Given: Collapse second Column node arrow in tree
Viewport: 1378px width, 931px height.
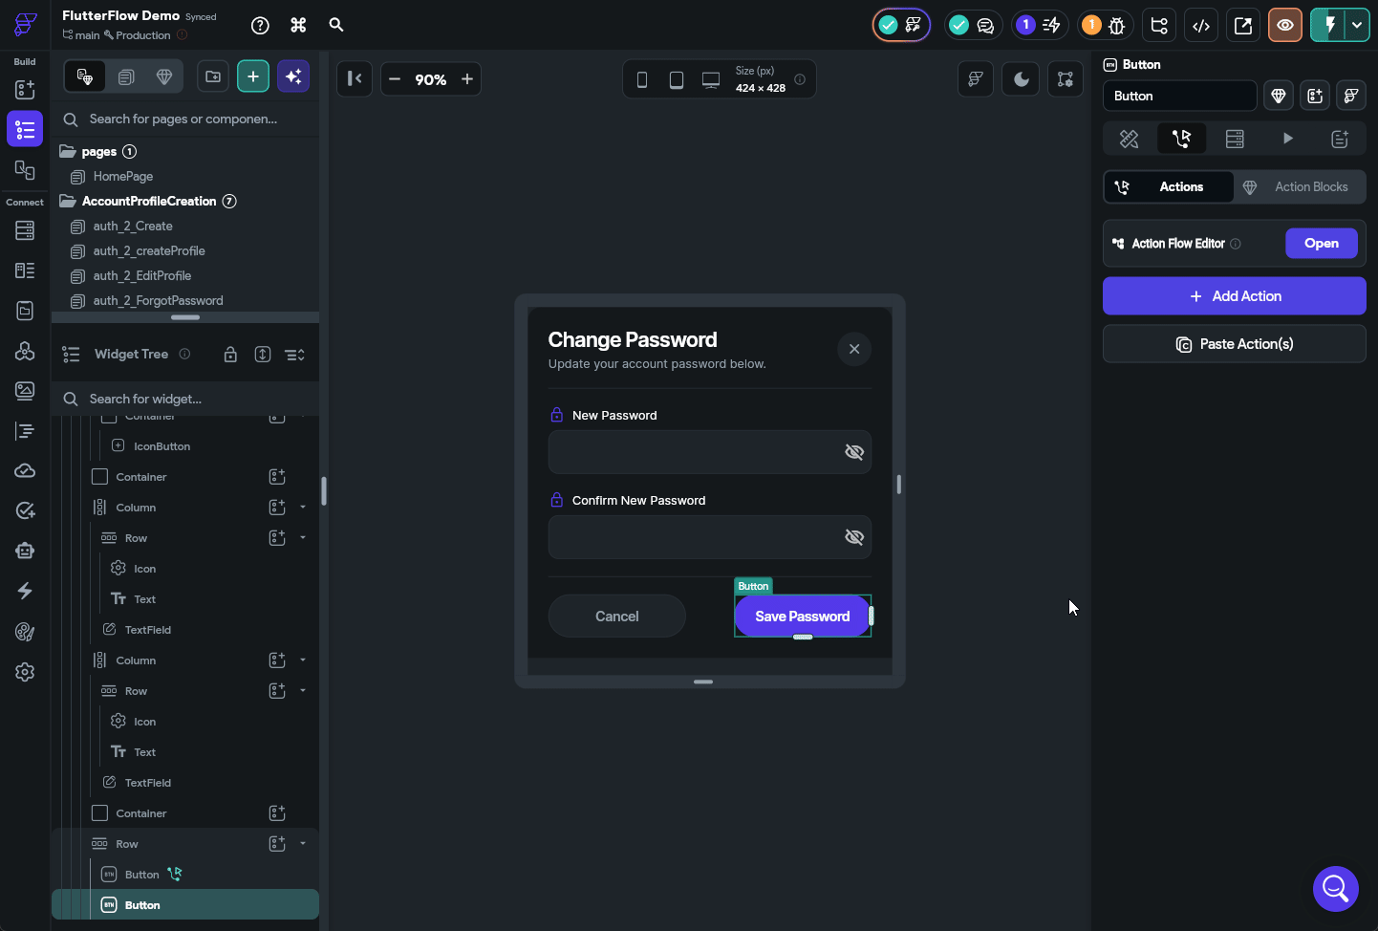Looking at the screenshot, I should coord(303,660).
